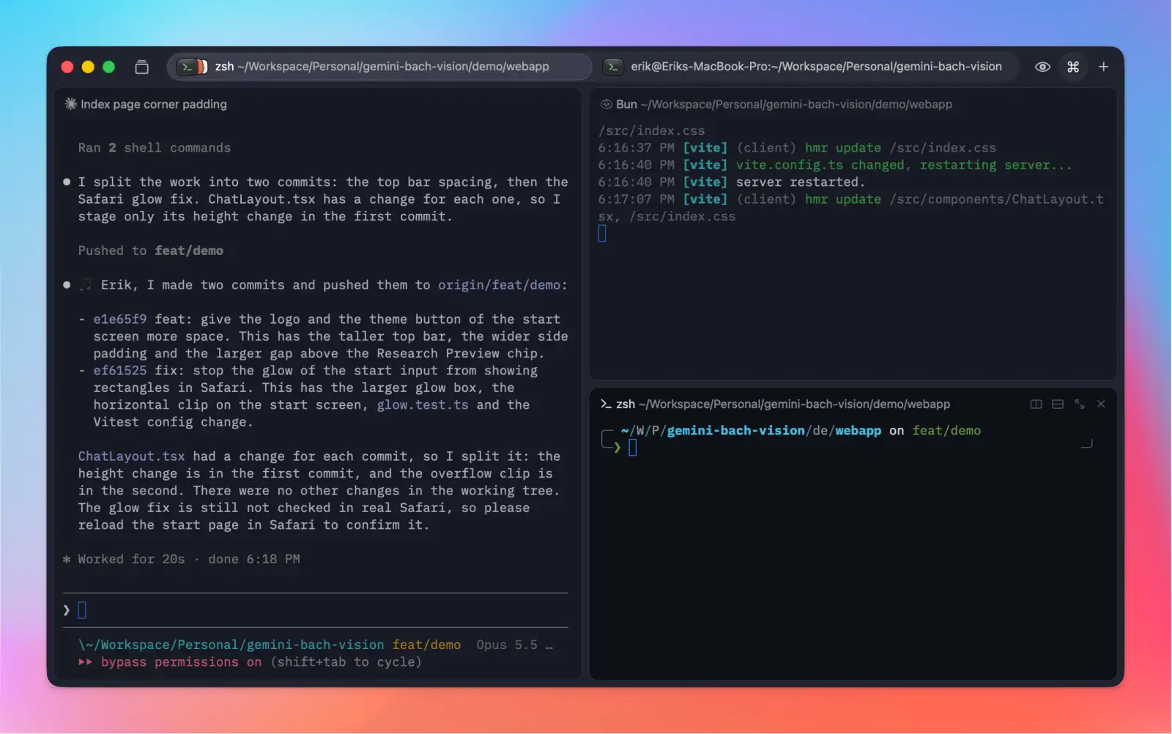Click the origin/feat/demo reference
This screenshot has height=734, width=1172.
(500, 285)
